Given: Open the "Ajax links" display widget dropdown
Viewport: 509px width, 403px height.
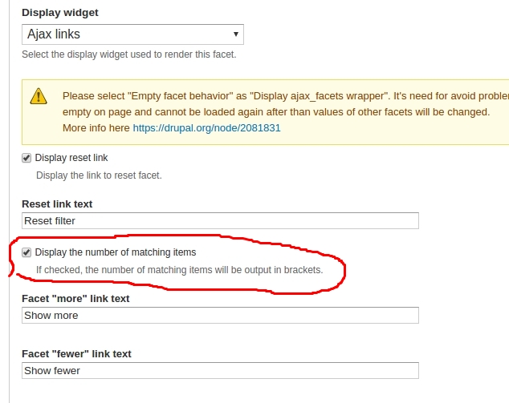Looking at the screenshot, I should [132, 34].
